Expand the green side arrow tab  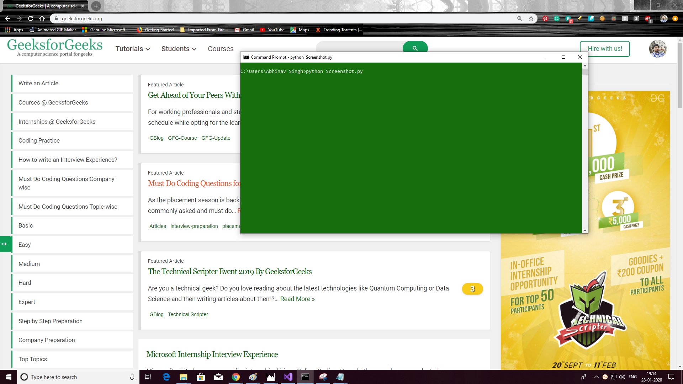pyautogui.click(x=5, y=244)
